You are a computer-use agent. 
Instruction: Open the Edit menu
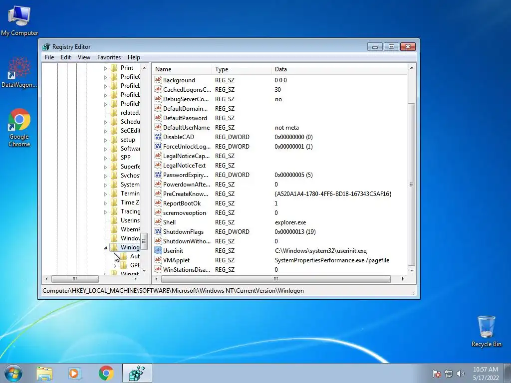65,57
